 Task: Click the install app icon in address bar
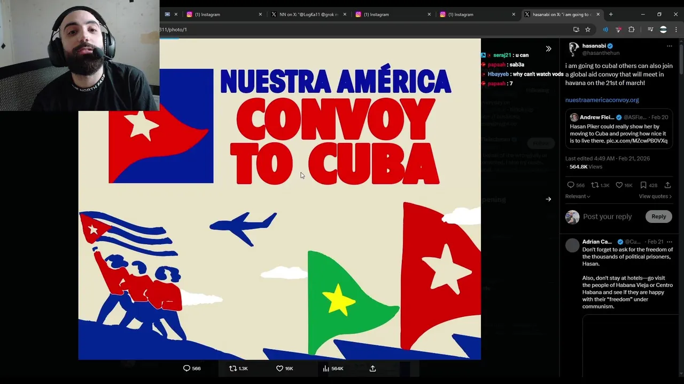(576, 29)
